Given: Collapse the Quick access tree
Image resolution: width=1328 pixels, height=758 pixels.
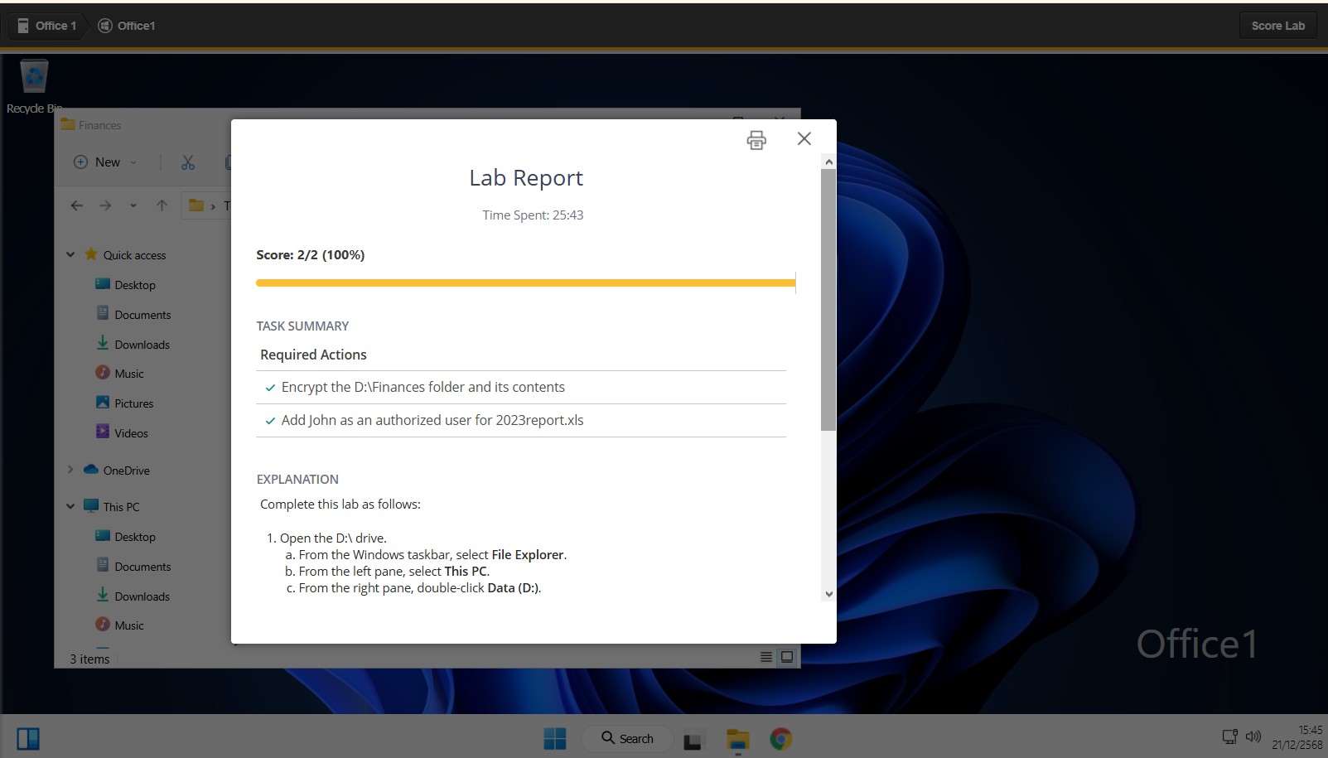Looking at the screenshot, I should (70, 254).
